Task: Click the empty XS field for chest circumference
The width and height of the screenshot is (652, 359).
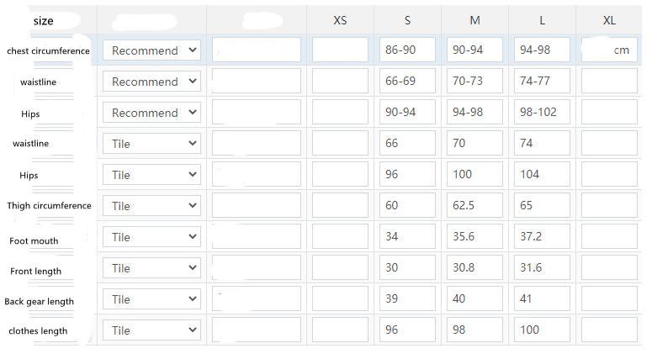Action: pos(340,50)
